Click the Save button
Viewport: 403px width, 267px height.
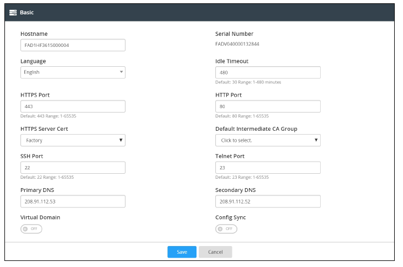182,252
